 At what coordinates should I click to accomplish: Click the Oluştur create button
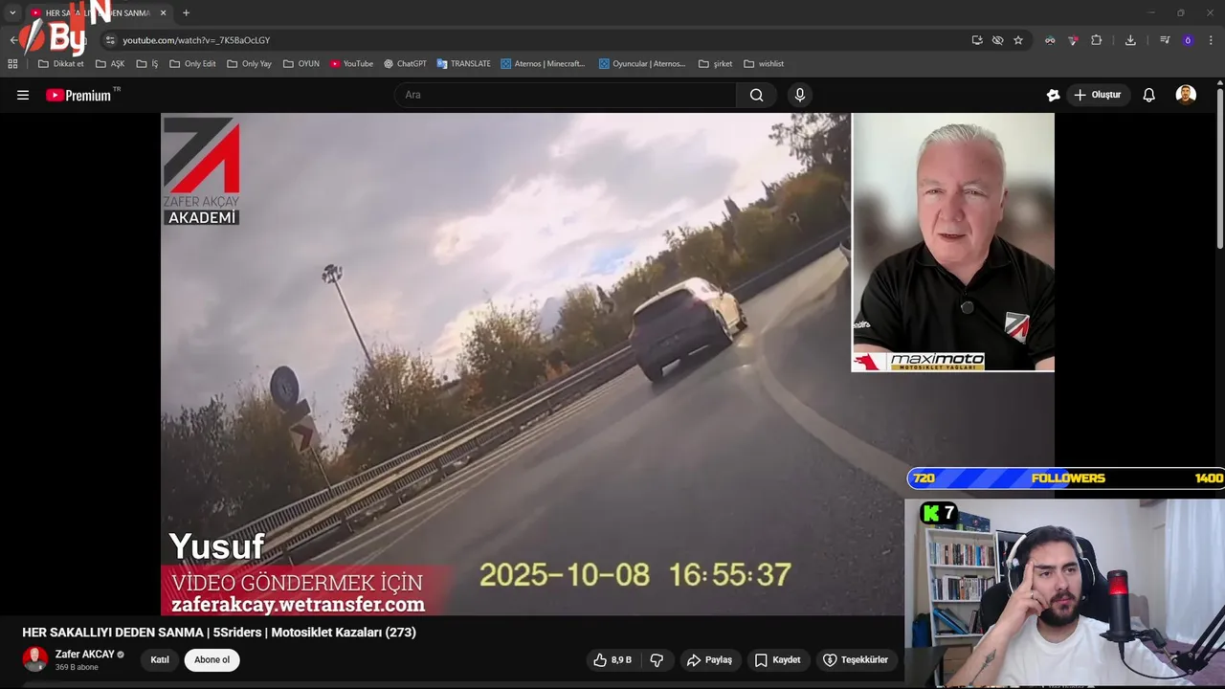pos(1097,95)
